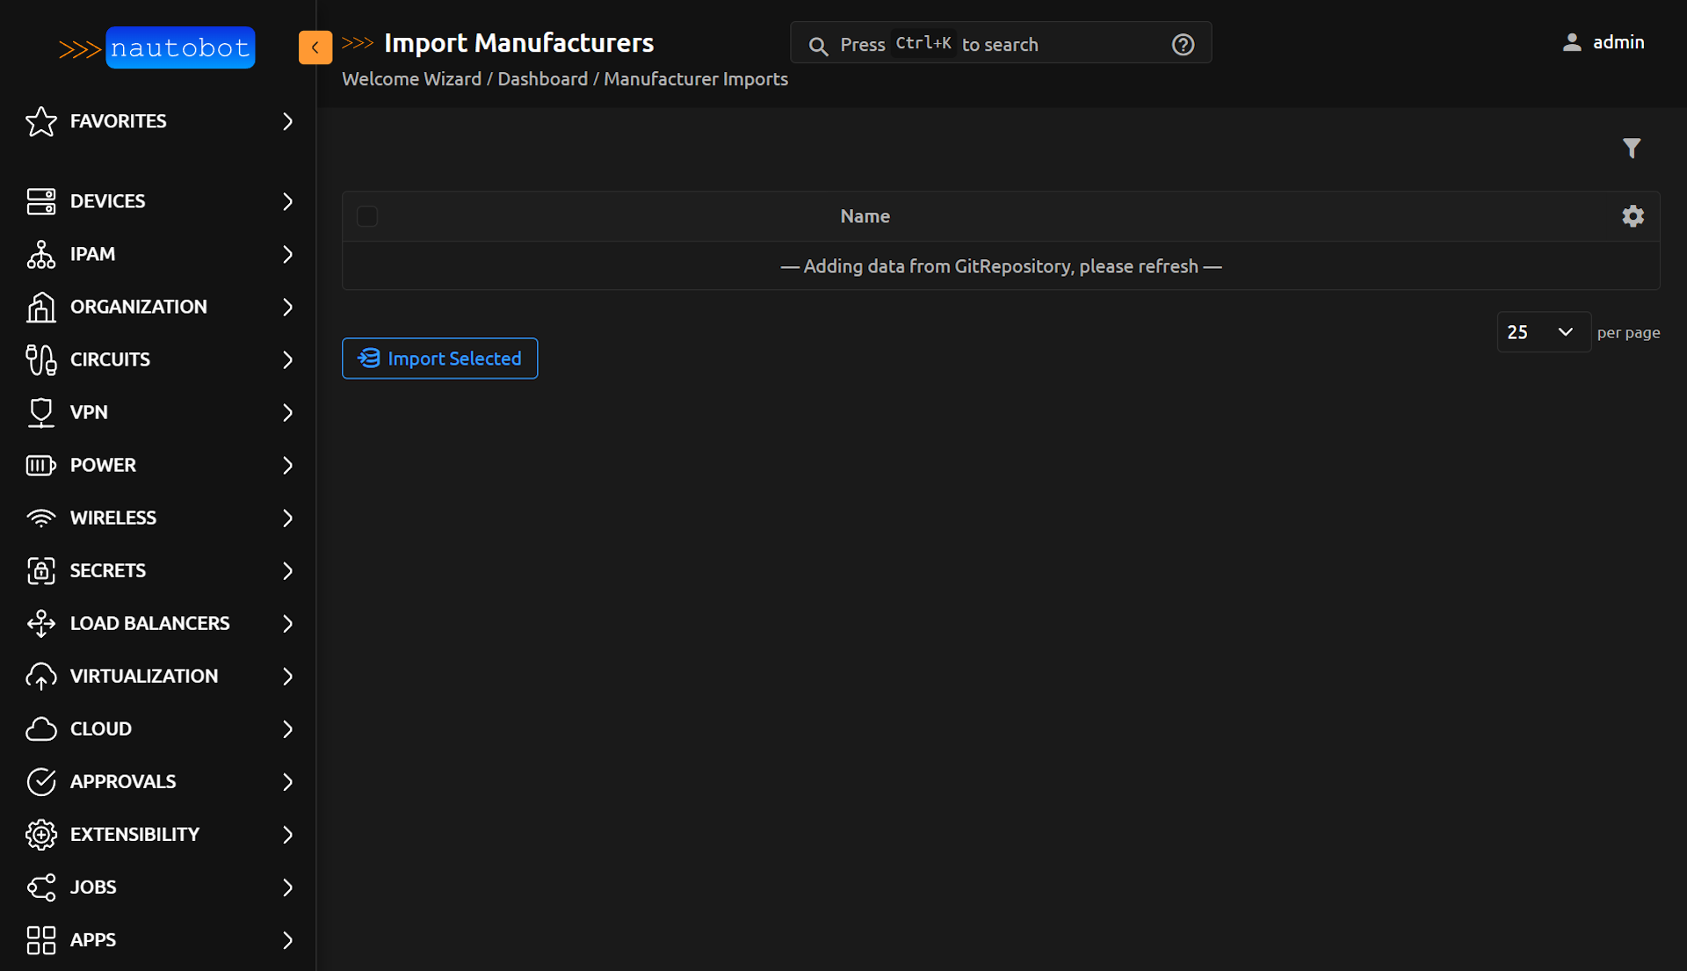Open table column settings gear
Image resolution: width=1687 pixels, height=971 pixels.
point(1633,216)
